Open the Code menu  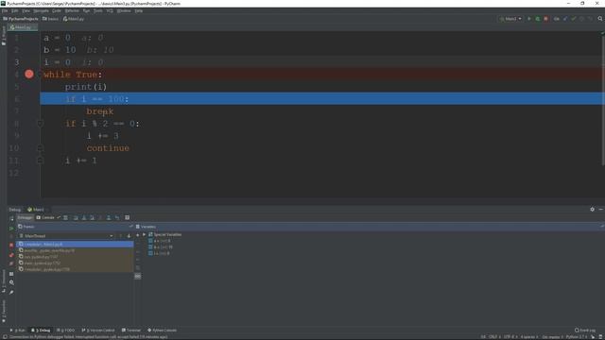coord(57,10)
